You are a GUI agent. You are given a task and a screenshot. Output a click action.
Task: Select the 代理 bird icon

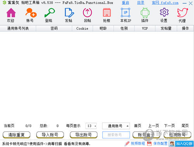(x=182, y=12)
